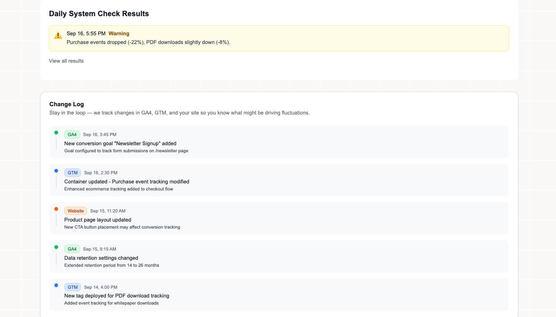Select the GA4 tag dated Sep 16, 3:45 PM
The image size is (556, 317).
[x=72, y=134]
